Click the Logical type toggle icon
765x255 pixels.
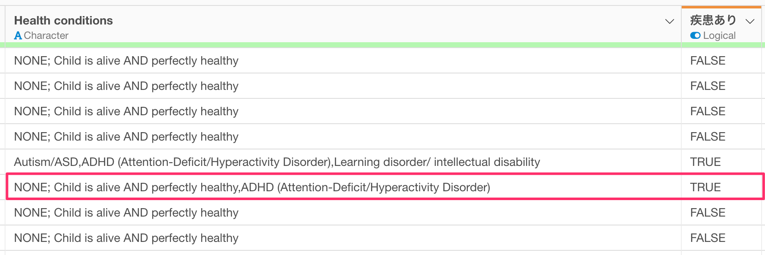[x=695, y=35]
